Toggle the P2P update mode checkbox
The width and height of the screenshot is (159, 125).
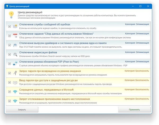click(x=10, y=64)
